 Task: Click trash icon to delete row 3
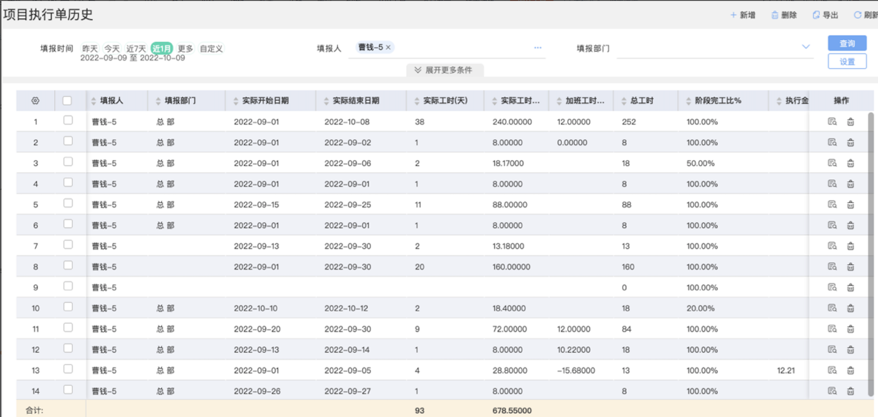click(x=850, y=163)
